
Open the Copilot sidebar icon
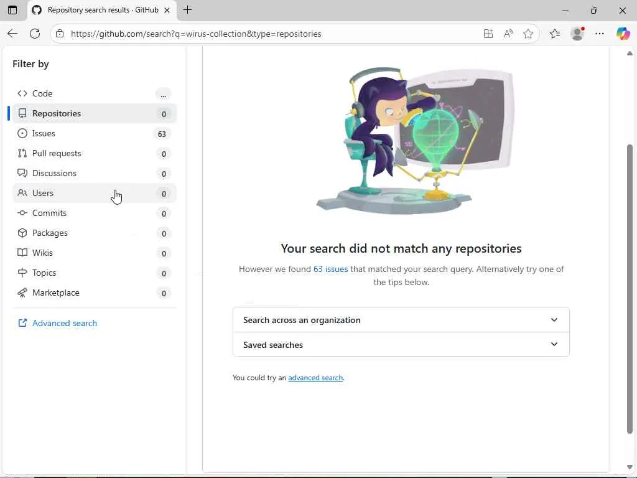point(623,34)
